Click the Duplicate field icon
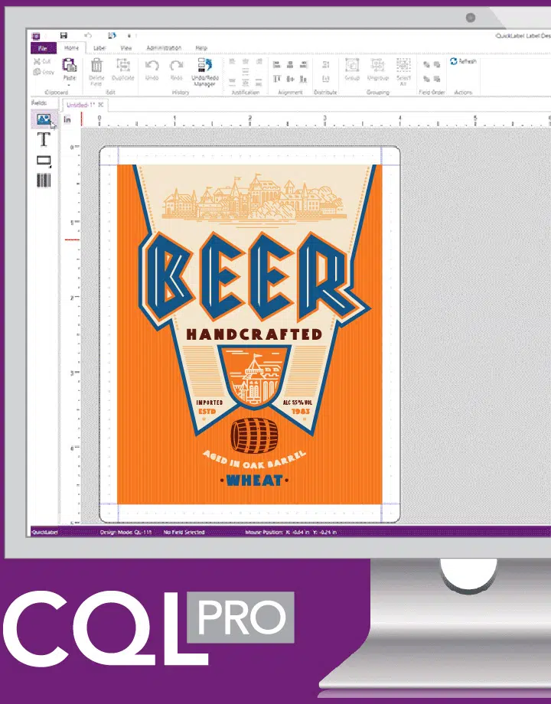The image size is (551, 704). click(x=122, y=70)
